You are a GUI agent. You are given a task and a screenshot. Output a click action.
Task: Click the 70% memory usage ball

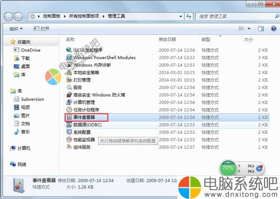tap(228, 168)
